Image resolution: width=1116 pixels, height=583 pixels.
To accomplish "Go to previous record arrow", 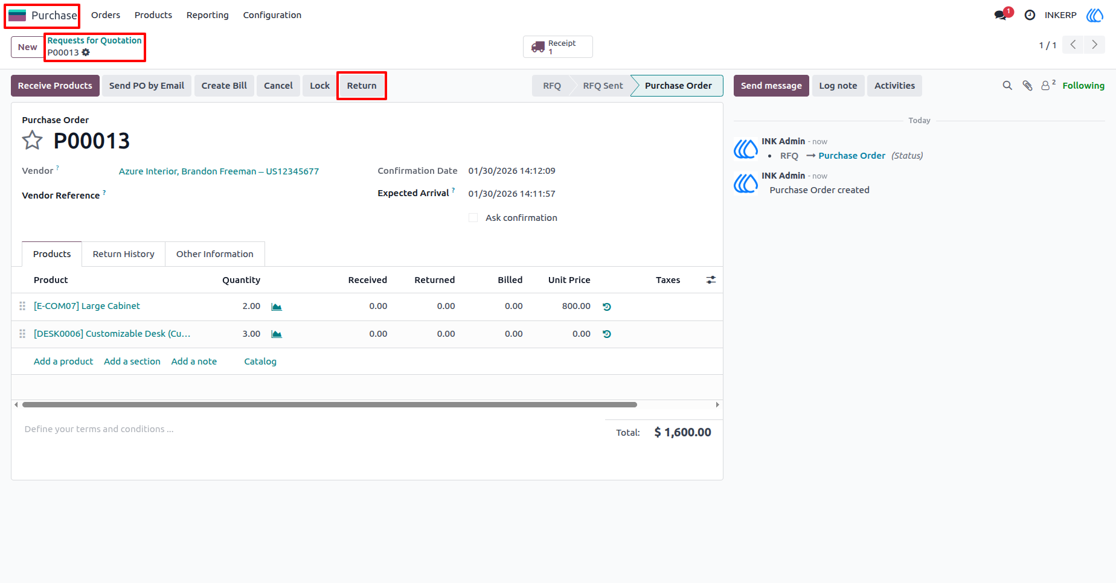I will coord(1073,45).
